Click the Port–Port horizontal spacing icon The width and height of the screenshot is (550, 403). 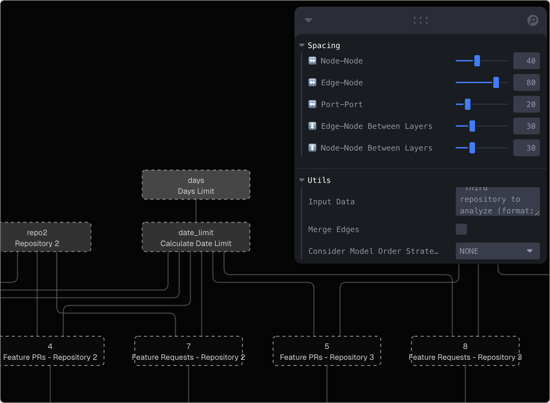[312, 104]
